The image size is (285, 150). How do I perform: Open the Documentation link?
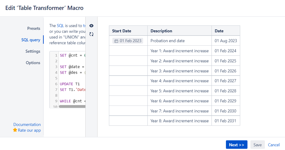[x=27, y=125]
